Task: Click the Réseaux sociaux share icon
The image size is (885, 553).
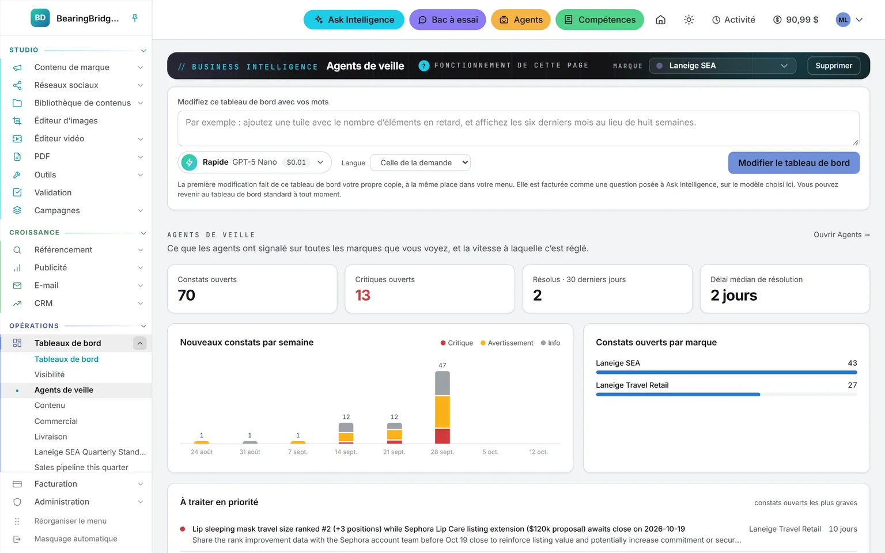Action: point(17,85)
